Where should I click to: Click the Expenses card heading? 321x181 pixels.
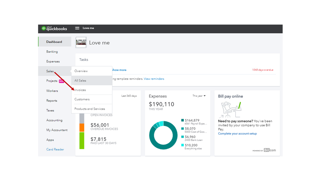coord(158,96)
